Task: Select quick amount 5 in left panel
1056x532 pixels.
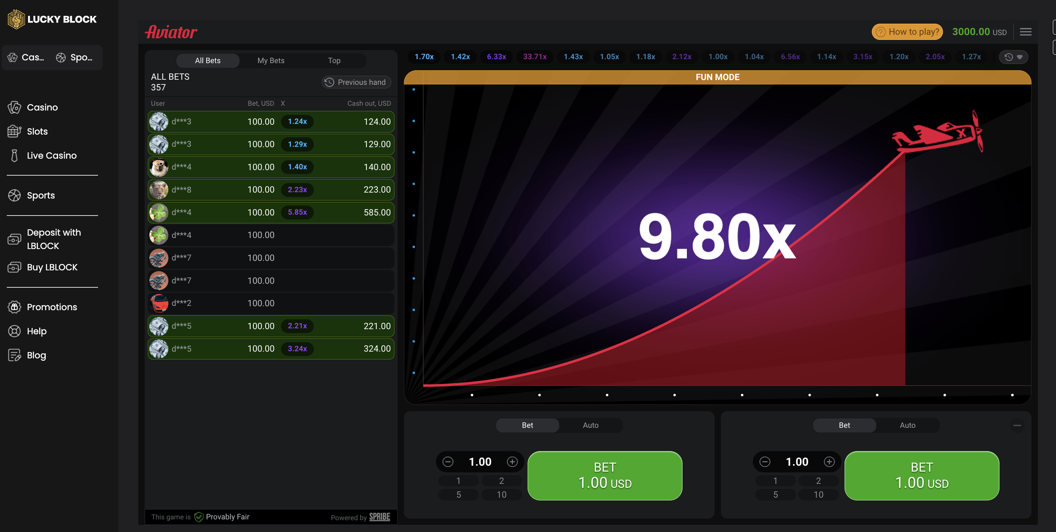Action: (x=458, y=495)
